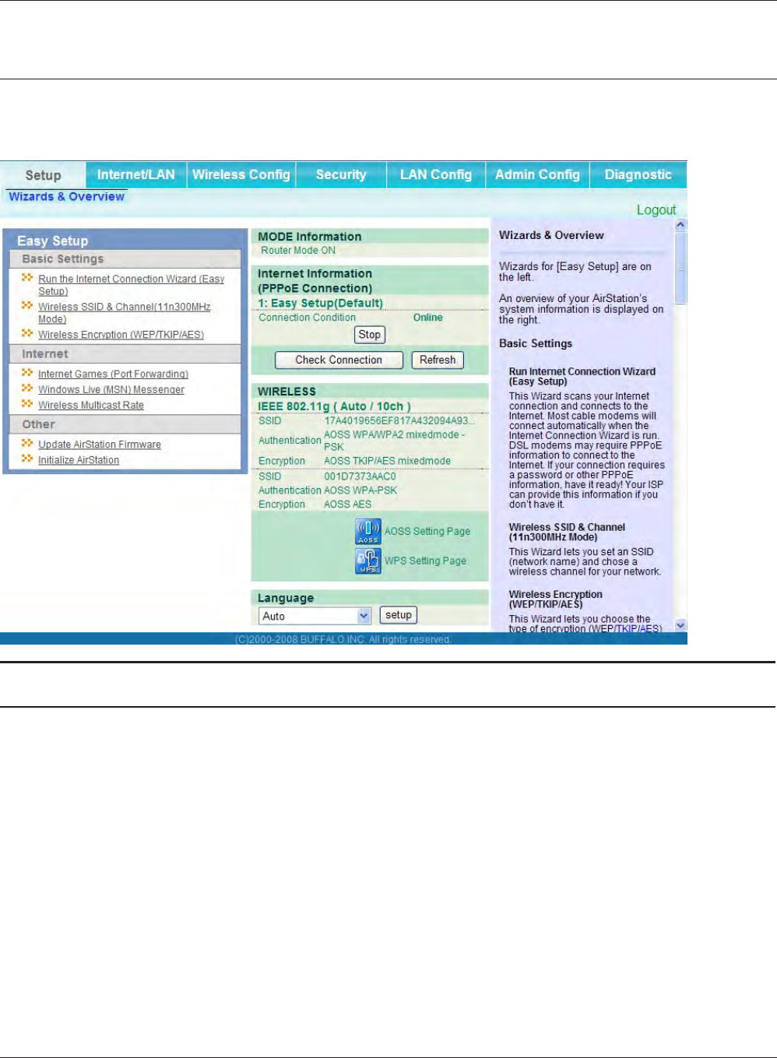The width and height of the screenshot is (777, 1058).
Task: Click arrow bullet beside Initialize AirStation
Action: pos(27,459)
